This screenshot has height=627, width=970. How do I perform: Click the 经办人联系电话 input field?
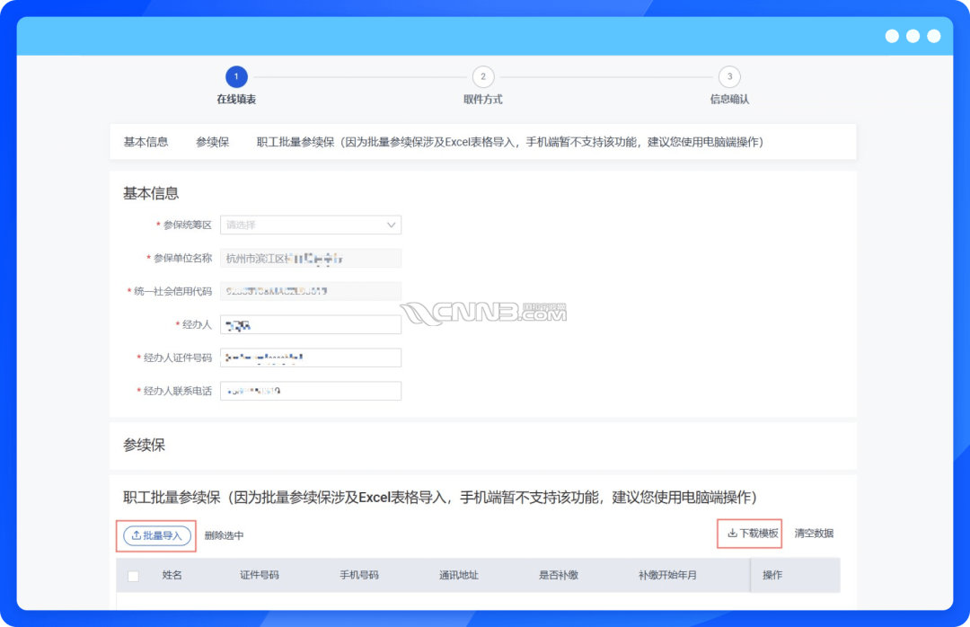(311, 391)
